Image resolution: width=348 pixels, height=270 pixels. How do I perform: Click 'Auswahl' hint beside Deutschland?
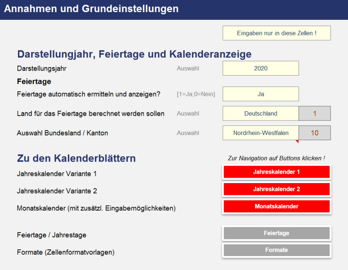pyautogui.click(x=188, y=113)
